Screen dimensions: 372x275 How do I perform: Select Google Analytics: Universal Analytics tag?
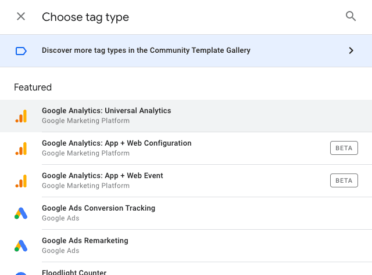(186, 116)
